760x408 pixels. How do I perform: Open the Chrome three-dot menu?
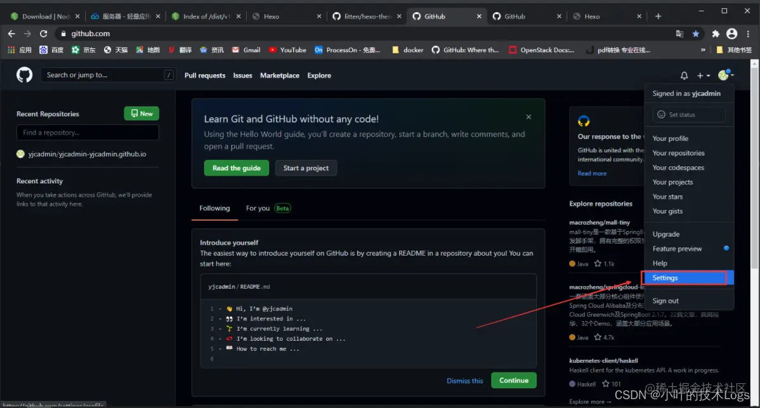click(x=749, y=34)
